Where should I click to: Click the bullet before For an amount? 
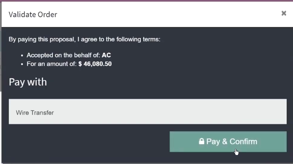(x=22, y=65)
